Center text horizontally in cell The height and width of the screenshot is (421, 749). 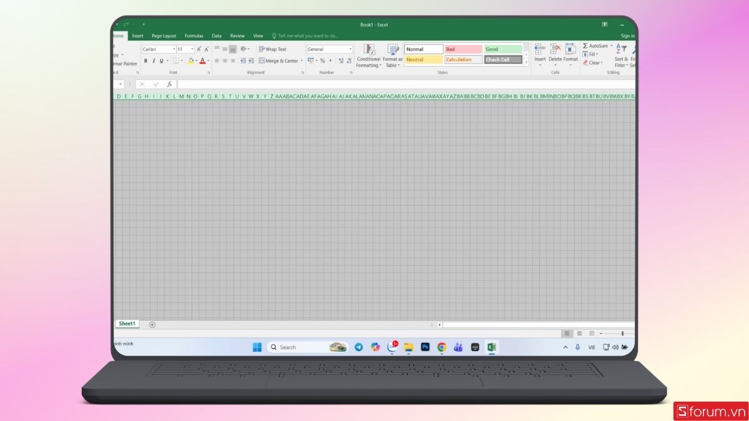(x=225, y=61)
